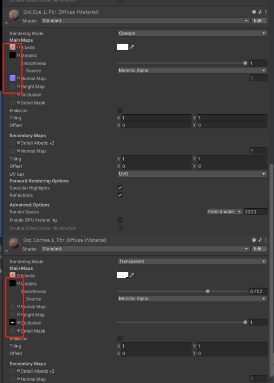This screenshot has height=383, width=274.
Task: Click the Cornea material preview sphere
Action: [x=14, y=243]
